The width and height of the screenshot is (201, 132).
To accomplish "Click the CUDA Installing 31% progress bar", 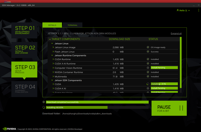I will tap(164, 84).
